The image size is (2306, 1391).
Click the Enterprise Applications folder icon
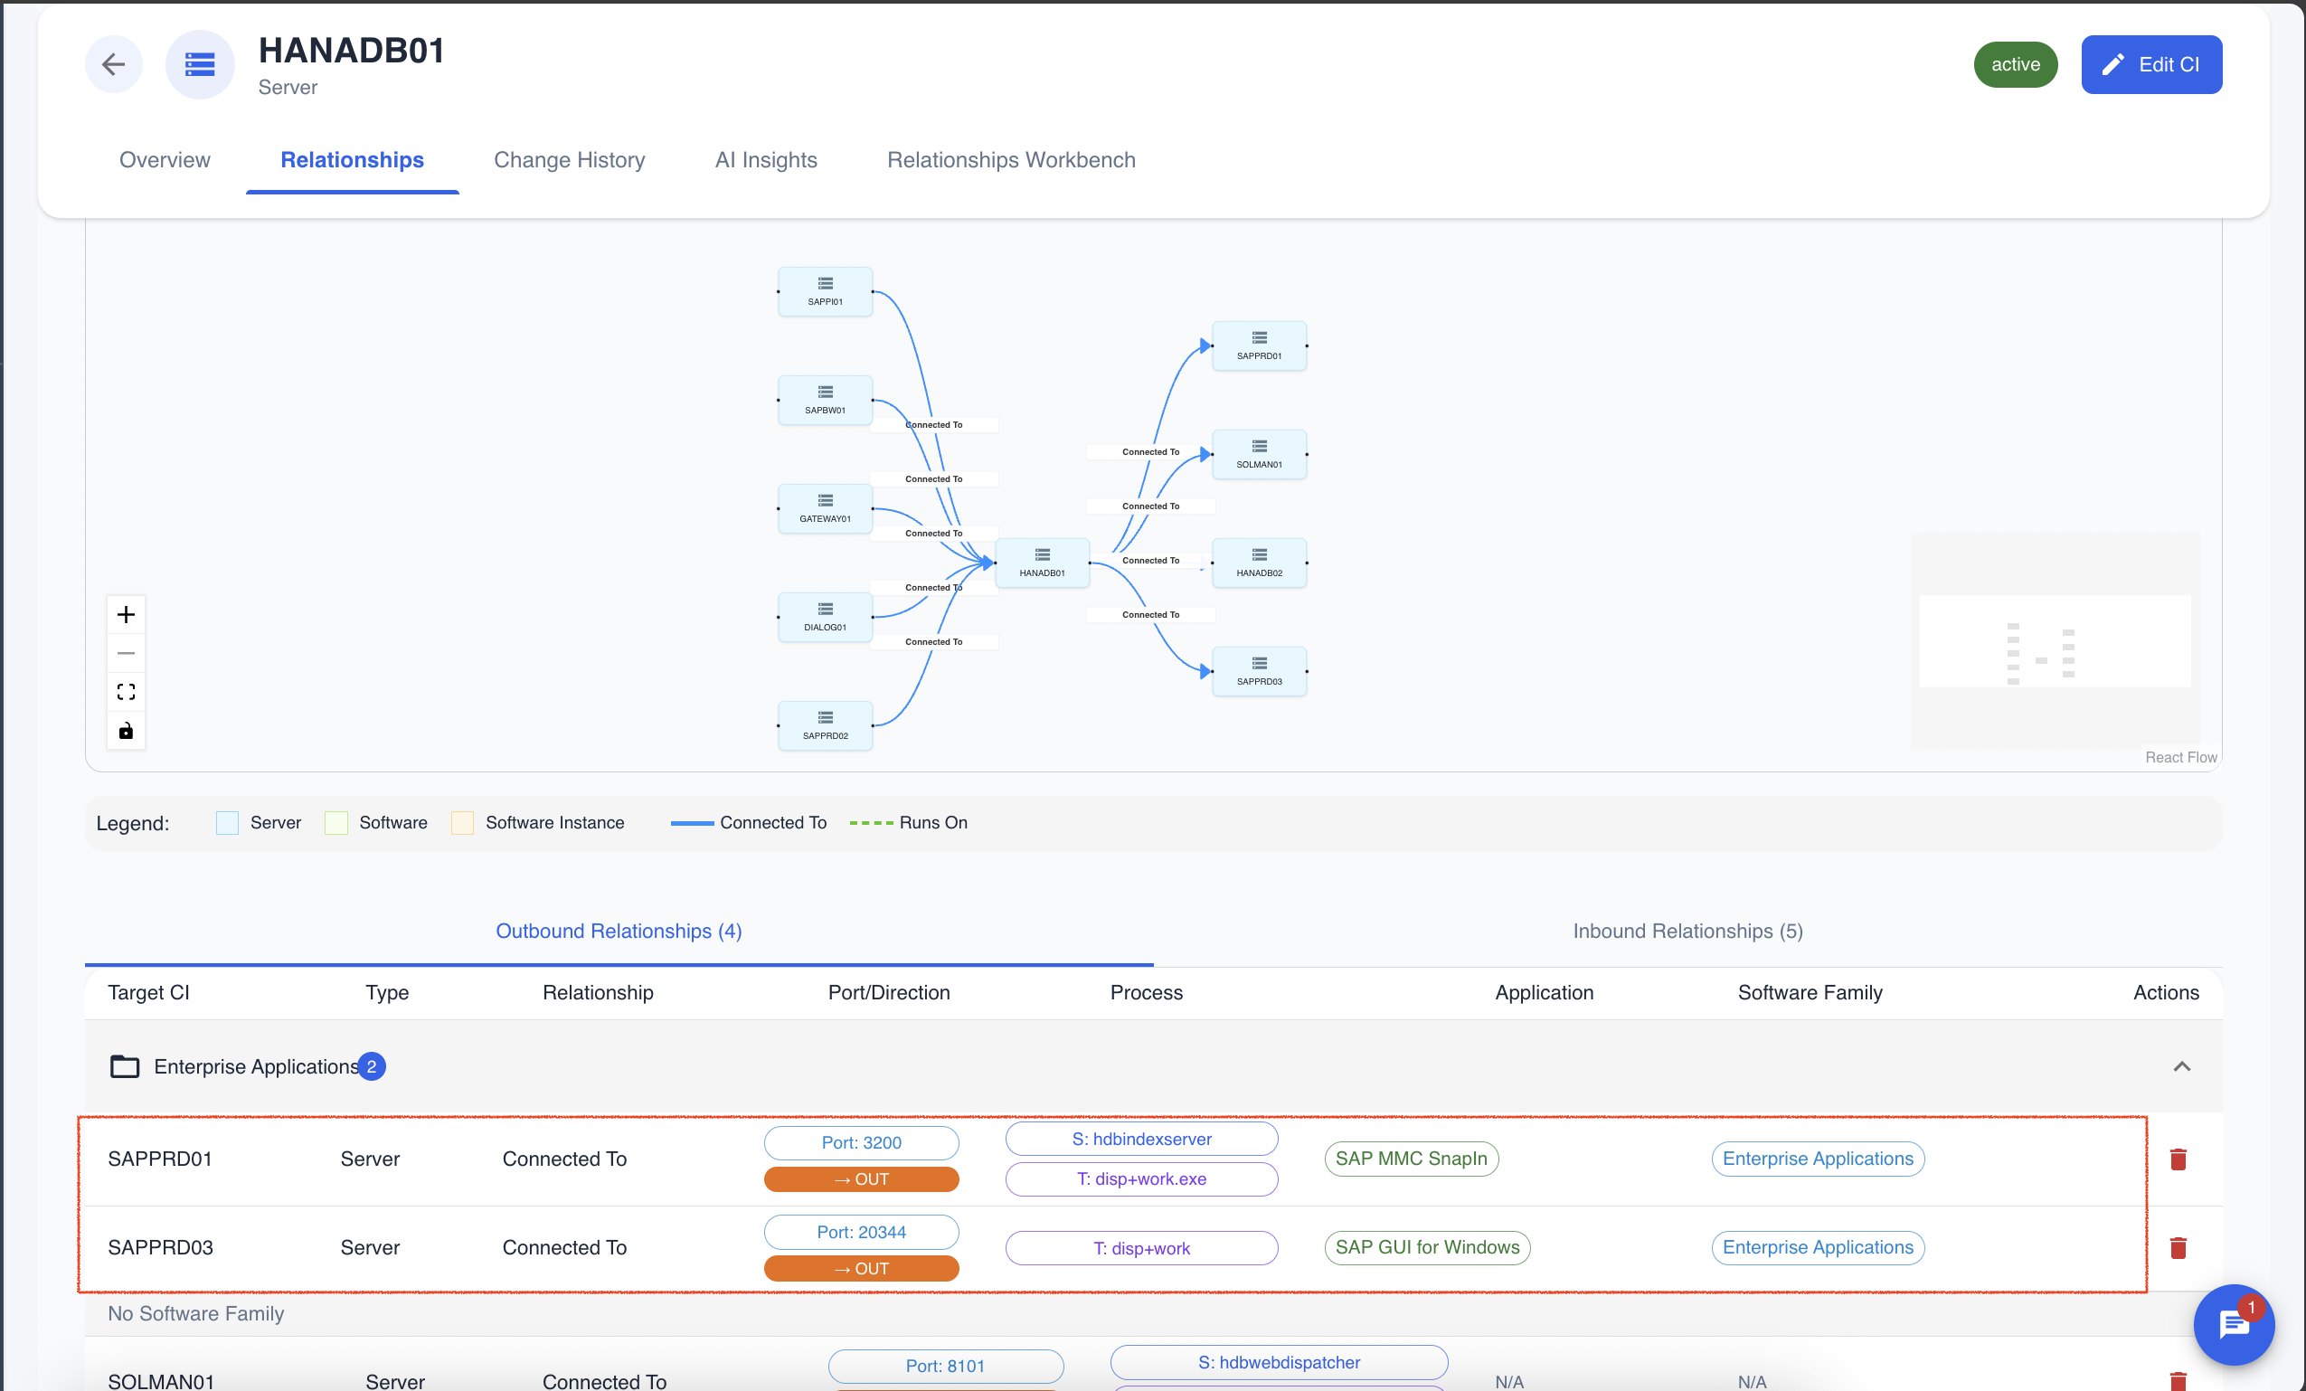point(125,1066)
